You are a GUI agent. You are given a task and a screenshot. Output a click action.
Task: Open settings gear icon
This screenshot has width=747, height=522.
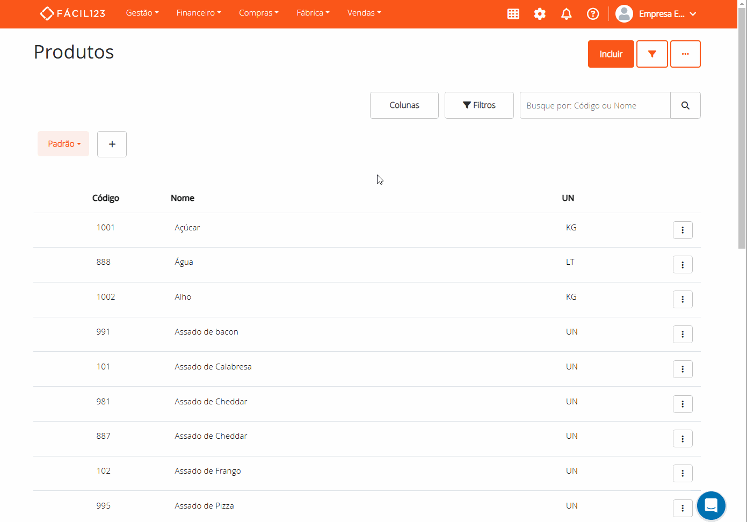pyautogui.click(x=540, y=14)
